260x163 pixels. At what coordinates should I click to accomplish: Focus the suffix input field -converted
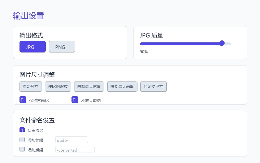pyautogui.click(x=75, y=150)
